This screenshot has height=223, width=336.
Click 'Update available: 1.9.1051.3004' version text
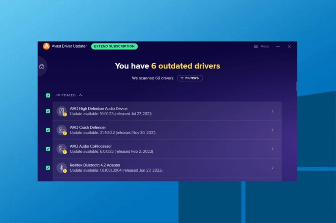[x=96, y=170]
